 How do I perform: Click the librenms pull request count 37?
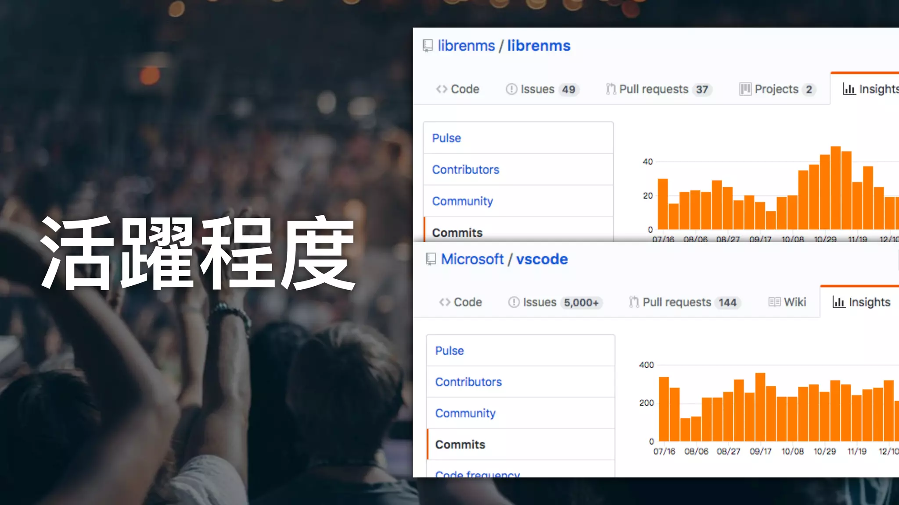702,89
